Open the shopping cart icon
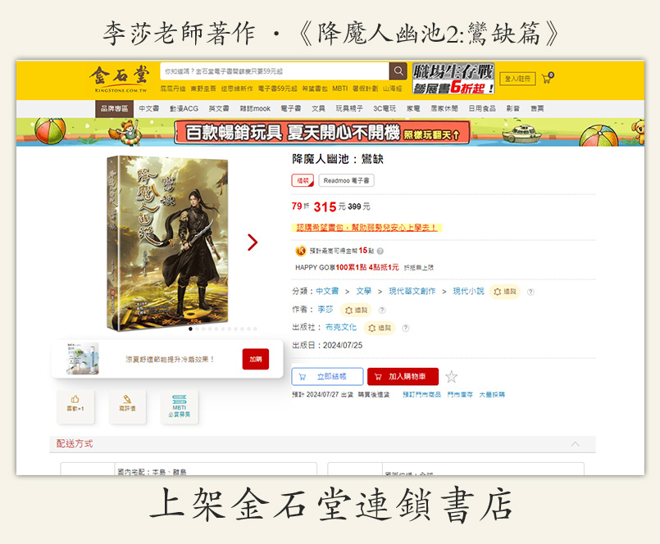 point(547,79)
